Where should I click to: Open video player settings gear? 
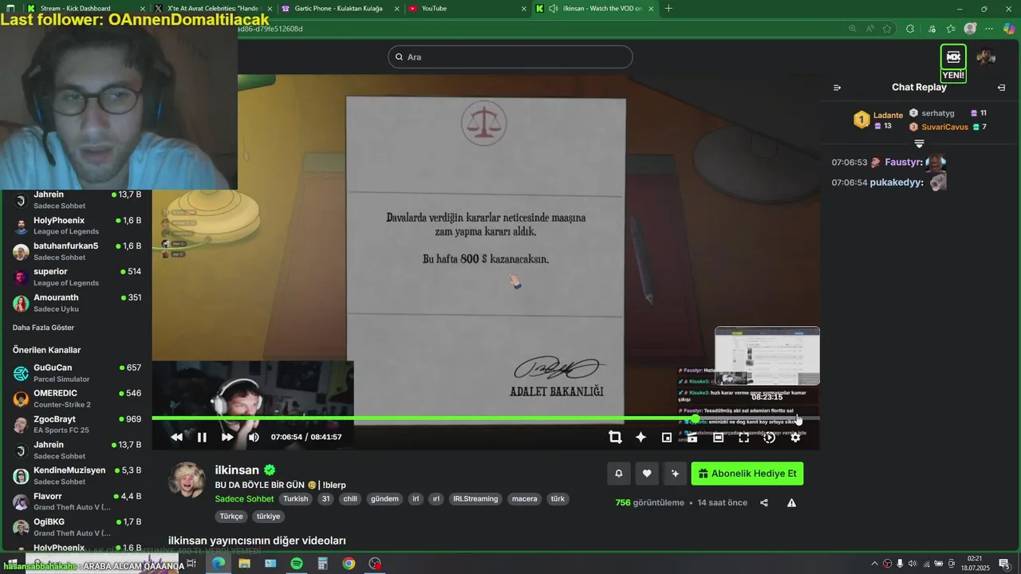point(795,437)
